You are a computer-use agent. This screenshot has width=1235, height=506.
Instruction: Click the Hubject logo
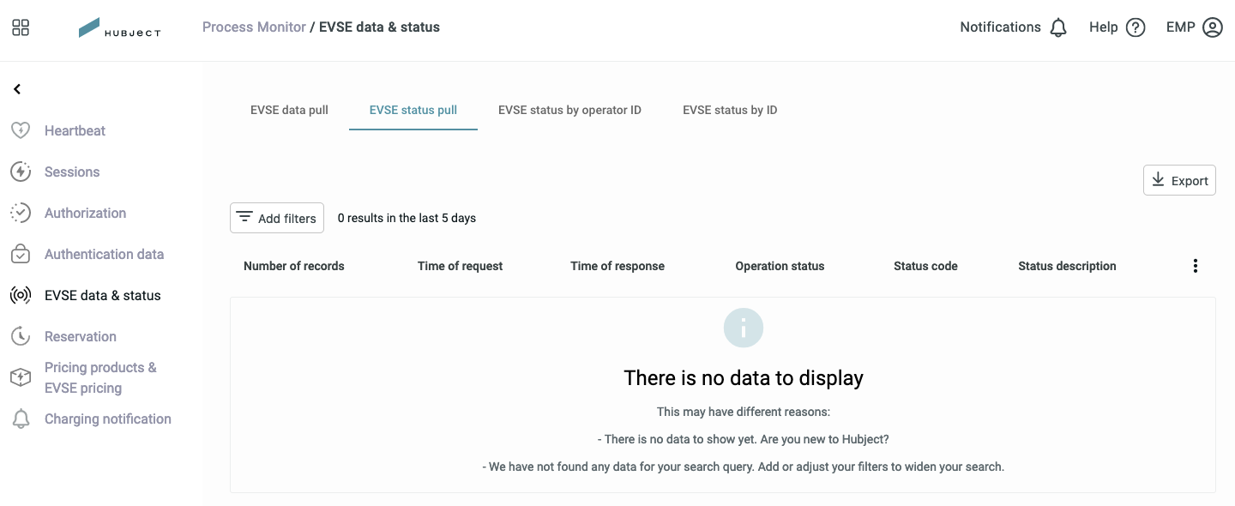pyautogui.click(x=119, y=28)
